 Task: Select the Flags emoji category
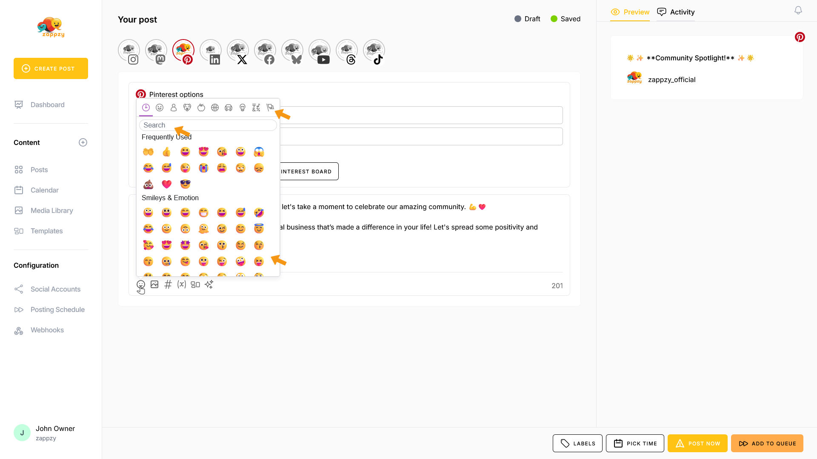click(270, 108)
